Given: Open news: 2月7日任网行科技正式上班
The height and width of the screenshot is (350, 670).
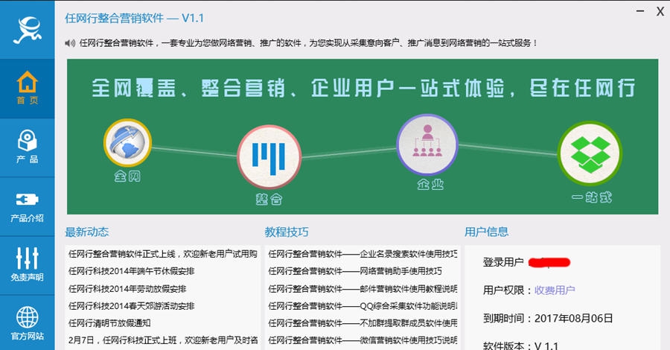Looking at the screenshot, I should 163,340.
